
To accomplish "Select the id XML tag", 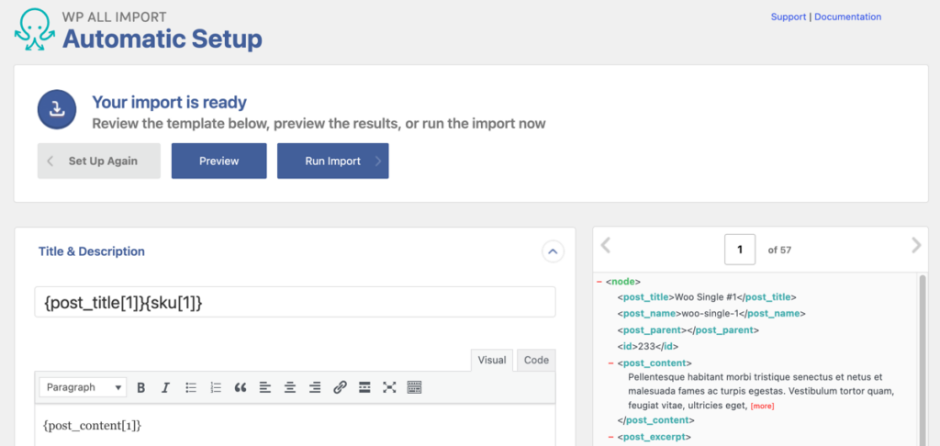I will 628,347.
